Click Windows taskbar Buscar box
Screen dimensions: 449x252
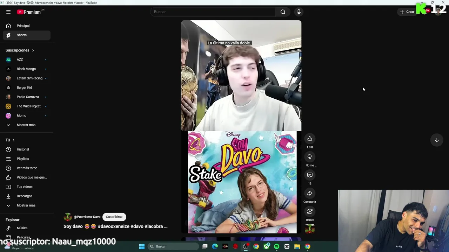(173, 246)
